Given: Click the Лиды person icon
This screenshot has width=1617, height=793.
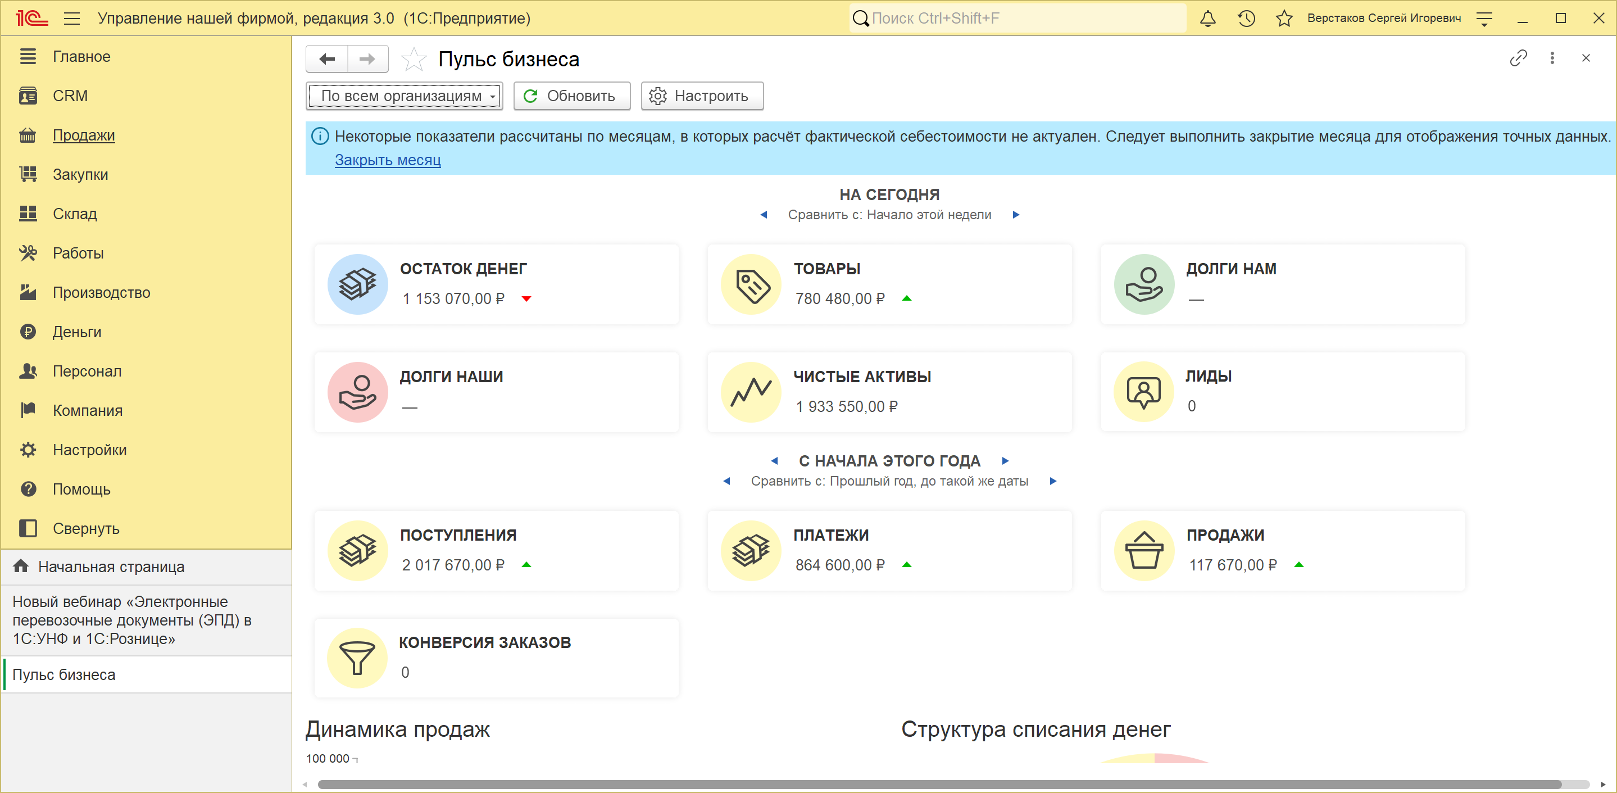Looking at the screenshot, I should (1144, 392).
